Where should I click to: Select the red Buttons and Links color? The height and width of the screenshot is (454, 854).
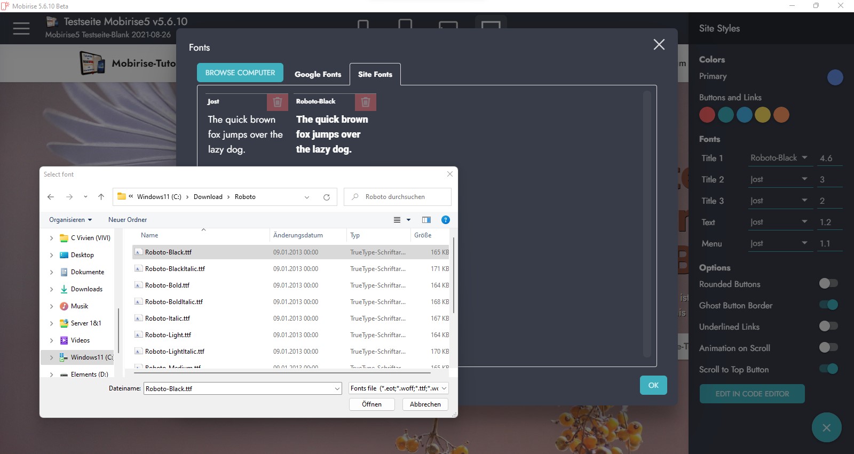(x=707, y=115)
